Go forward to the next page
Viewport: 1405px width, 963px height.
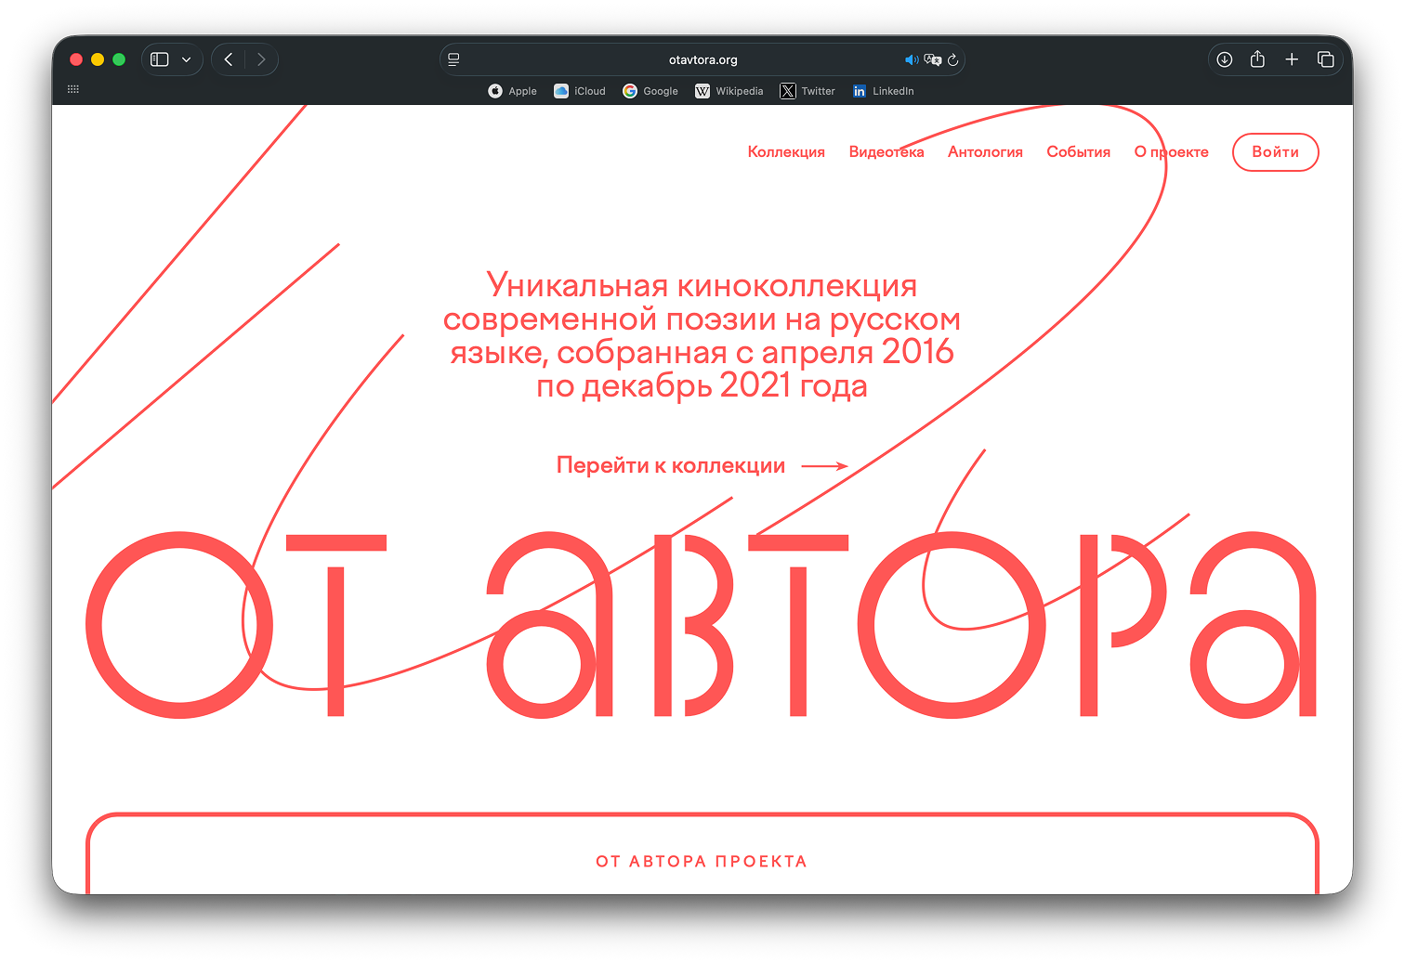click(x=261, y=59)
